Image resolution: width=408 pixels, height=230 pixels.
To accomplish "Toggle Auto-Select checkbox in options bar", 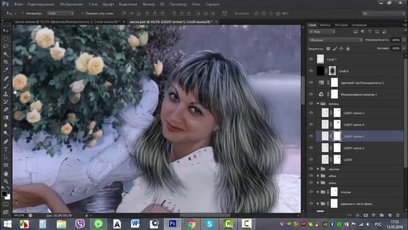I will coord(23,13).
